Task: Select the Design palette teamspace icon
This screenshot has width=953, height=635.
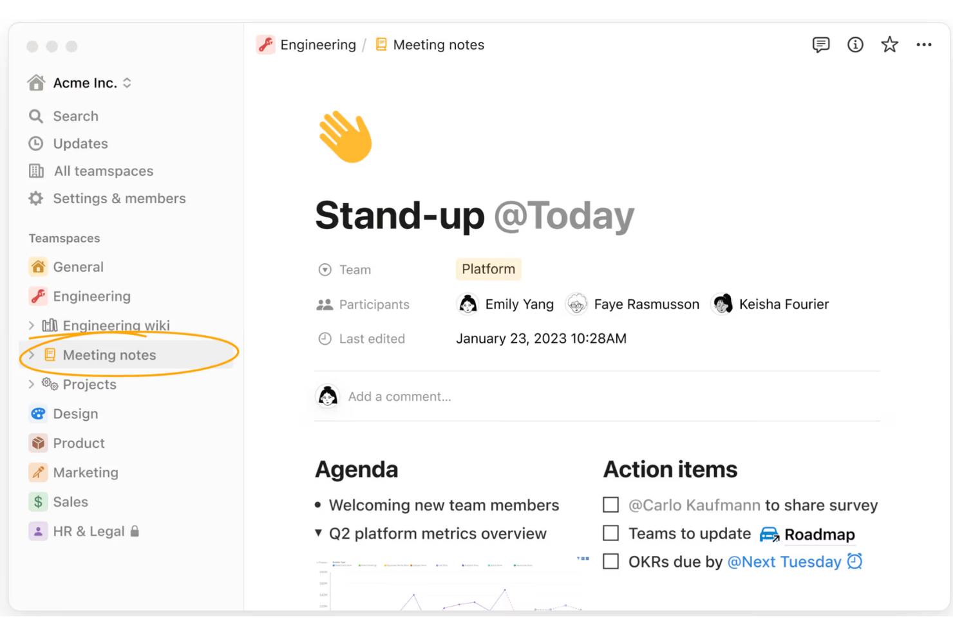Action: [x=38, y=413]
